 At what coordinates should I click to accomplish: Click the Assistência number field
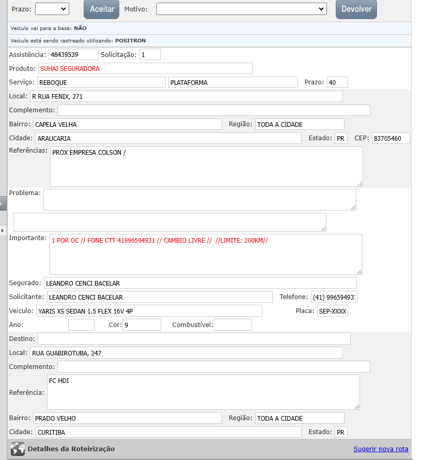coord(73,54)
